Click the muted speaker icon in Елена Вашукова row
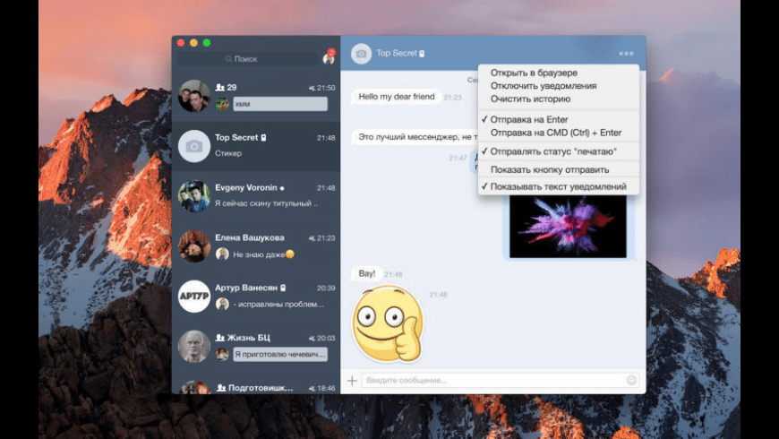The height and width of the screenshot is (439, 779). pos(312,238)
